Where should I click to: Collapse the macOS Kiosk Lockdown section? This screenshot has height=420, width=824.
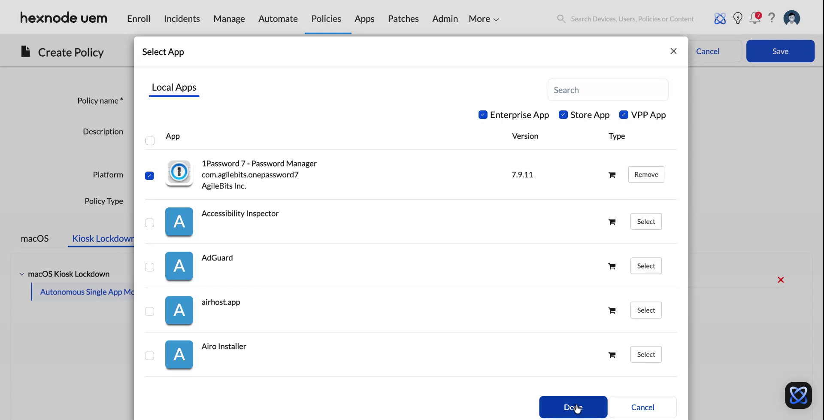[21, 274]
